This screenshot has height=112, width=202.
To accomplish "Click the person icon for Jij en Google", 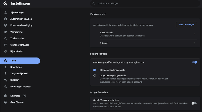I will click(x=5, y=12).
